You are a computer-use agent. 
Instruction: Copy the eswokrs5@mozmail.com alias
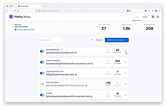pyautogui.click(x=76, y=53)
